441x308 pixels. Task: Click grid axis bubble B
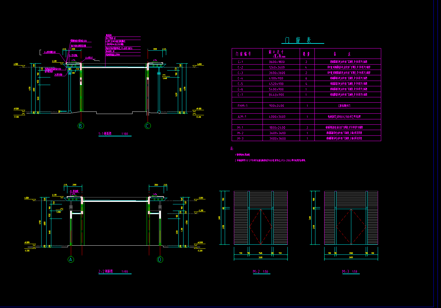click(x=81, y=126)
